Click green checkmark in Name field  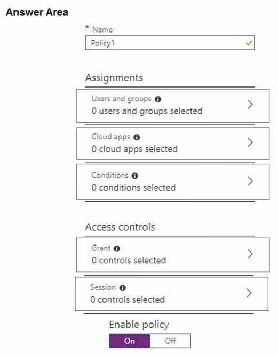coord(249,43)
